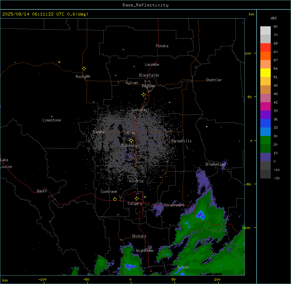Click the yellow V marker northwest of RockyMH
The height and width of the screenshot is (284, 291).
point(59,62)
